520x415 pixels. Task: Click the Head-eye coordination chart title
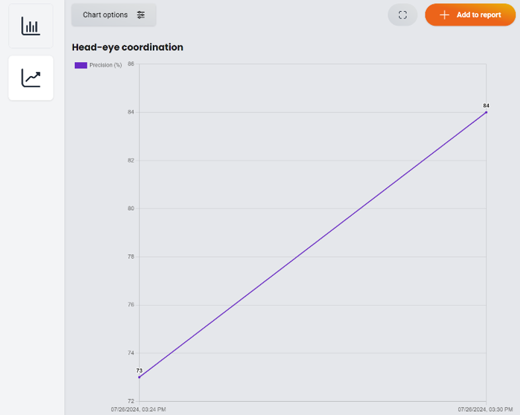point(128,47)
